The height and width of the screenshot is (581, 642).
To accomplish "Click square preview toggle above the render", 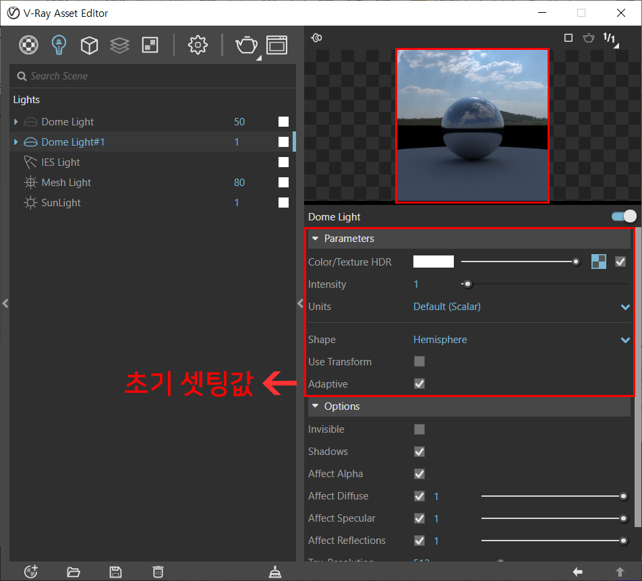I will click(568, 38).
